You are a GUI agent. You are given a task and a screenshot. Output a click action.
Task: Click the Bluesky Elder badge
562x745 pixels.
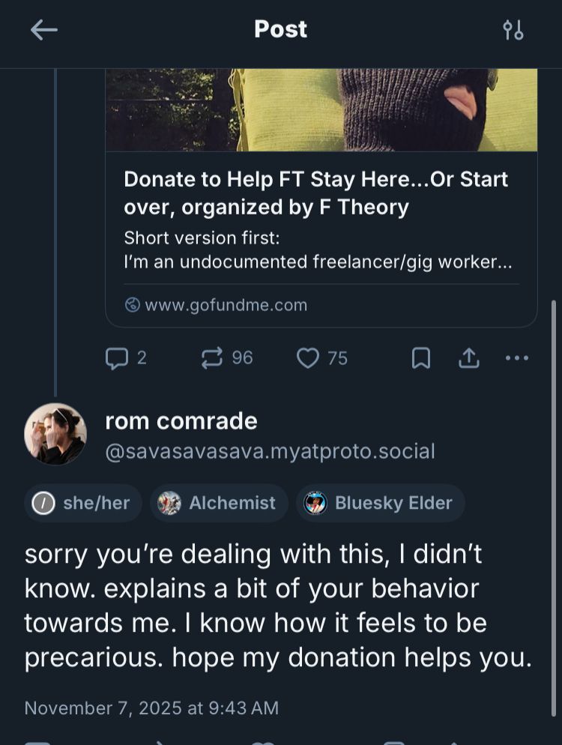pos(380,503)
